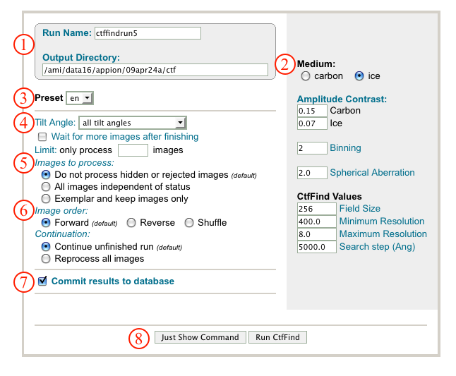Expand the Tilt Angle dropdown
Image resolution: width=456 pixels, height=376 pixels.
[x=132, y=123]
